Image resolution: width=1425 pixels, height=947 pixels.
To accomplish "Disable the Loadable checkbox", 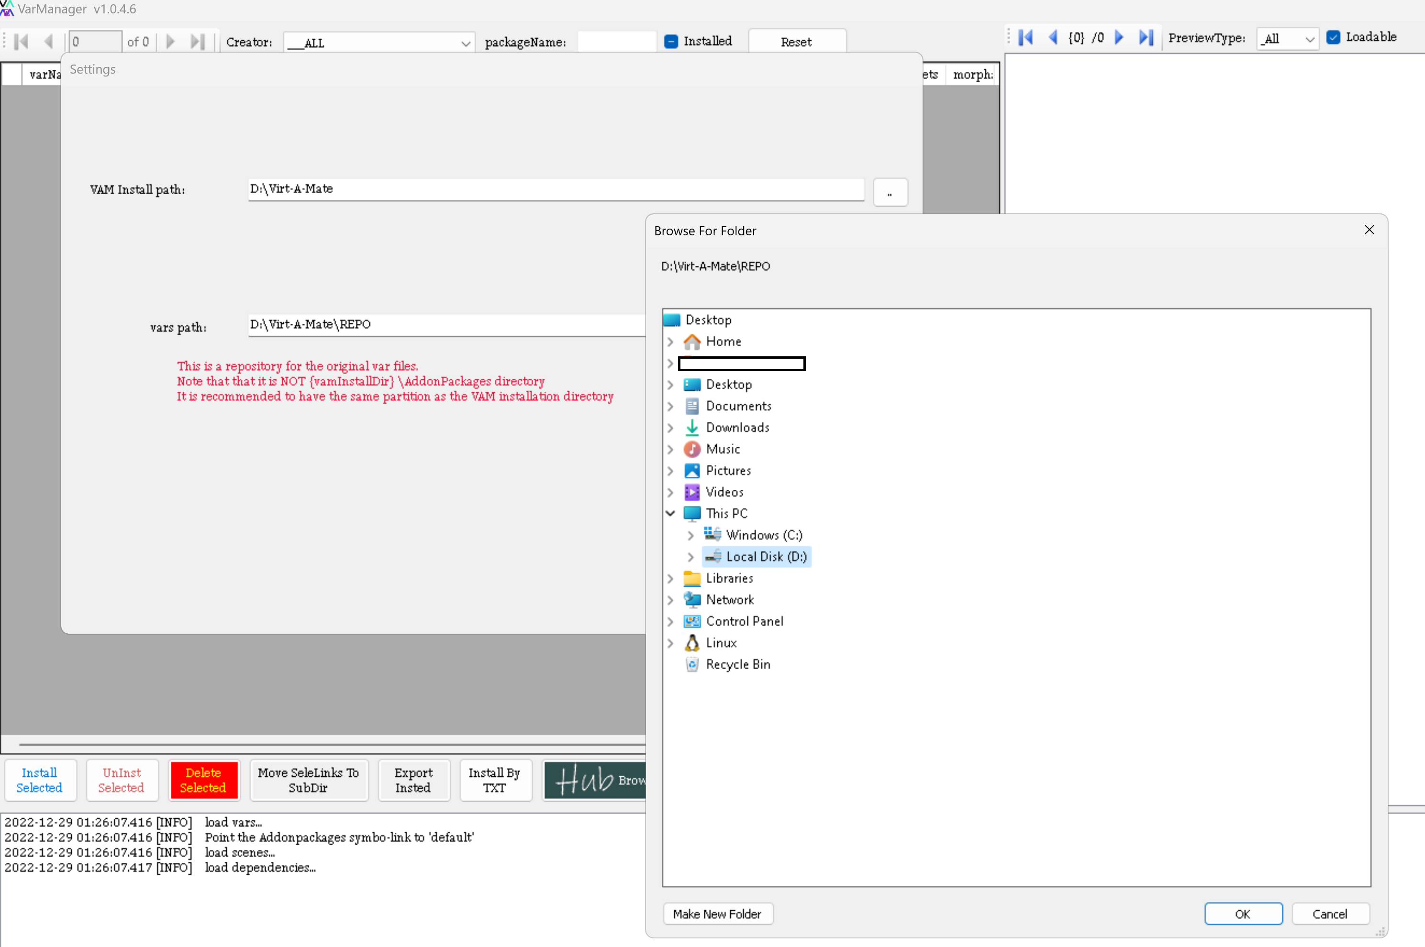I will [1333, 37].
